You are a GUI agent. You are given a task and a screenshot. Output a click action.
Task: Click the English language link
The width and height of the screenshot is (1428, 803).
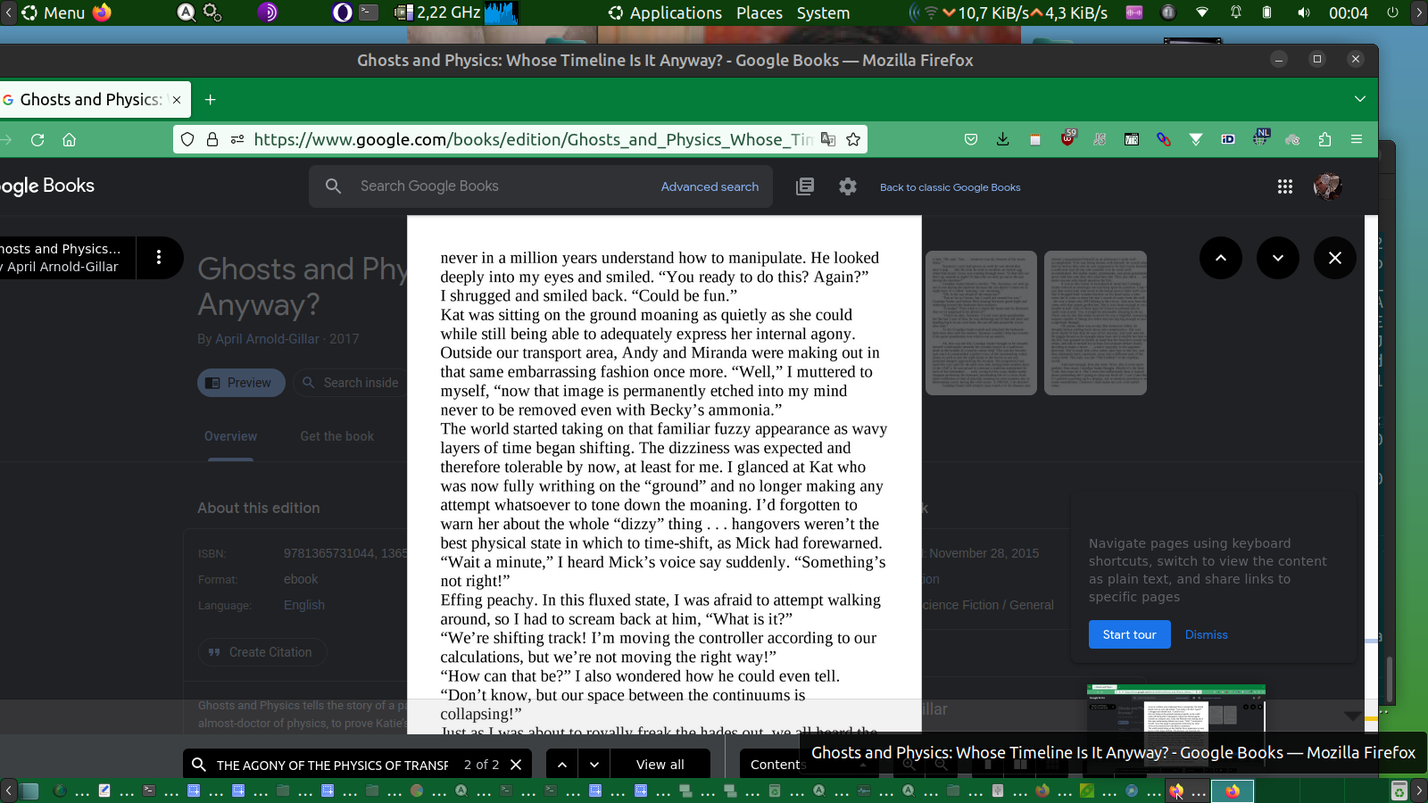point(304,605)
